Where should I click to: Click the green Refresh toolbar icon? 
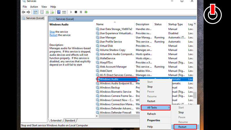47,12
